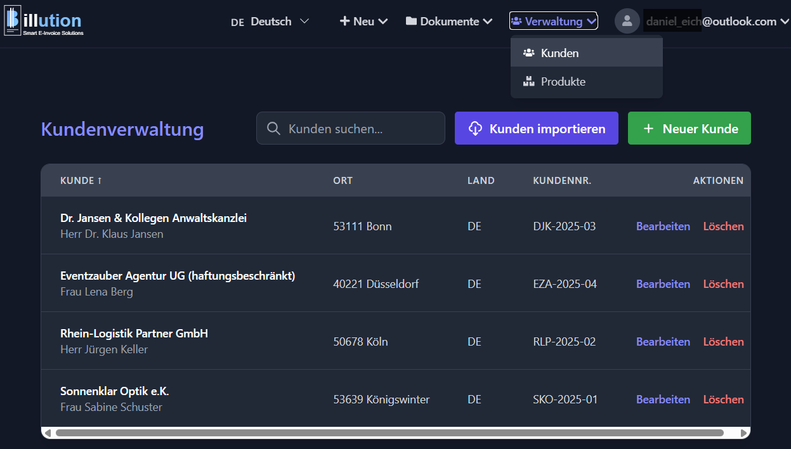The height and width of the screenshot is (449, 791).
Task: Click the scrollbar right arrow
Action: pos(744,433)
